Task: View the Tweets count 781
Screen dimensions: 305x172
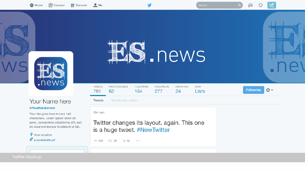Action: 98,89
